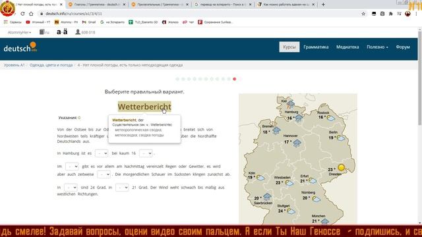Open Грамматика in the site navigation
The image size is (422, 237).
click(x=316, y=47)
